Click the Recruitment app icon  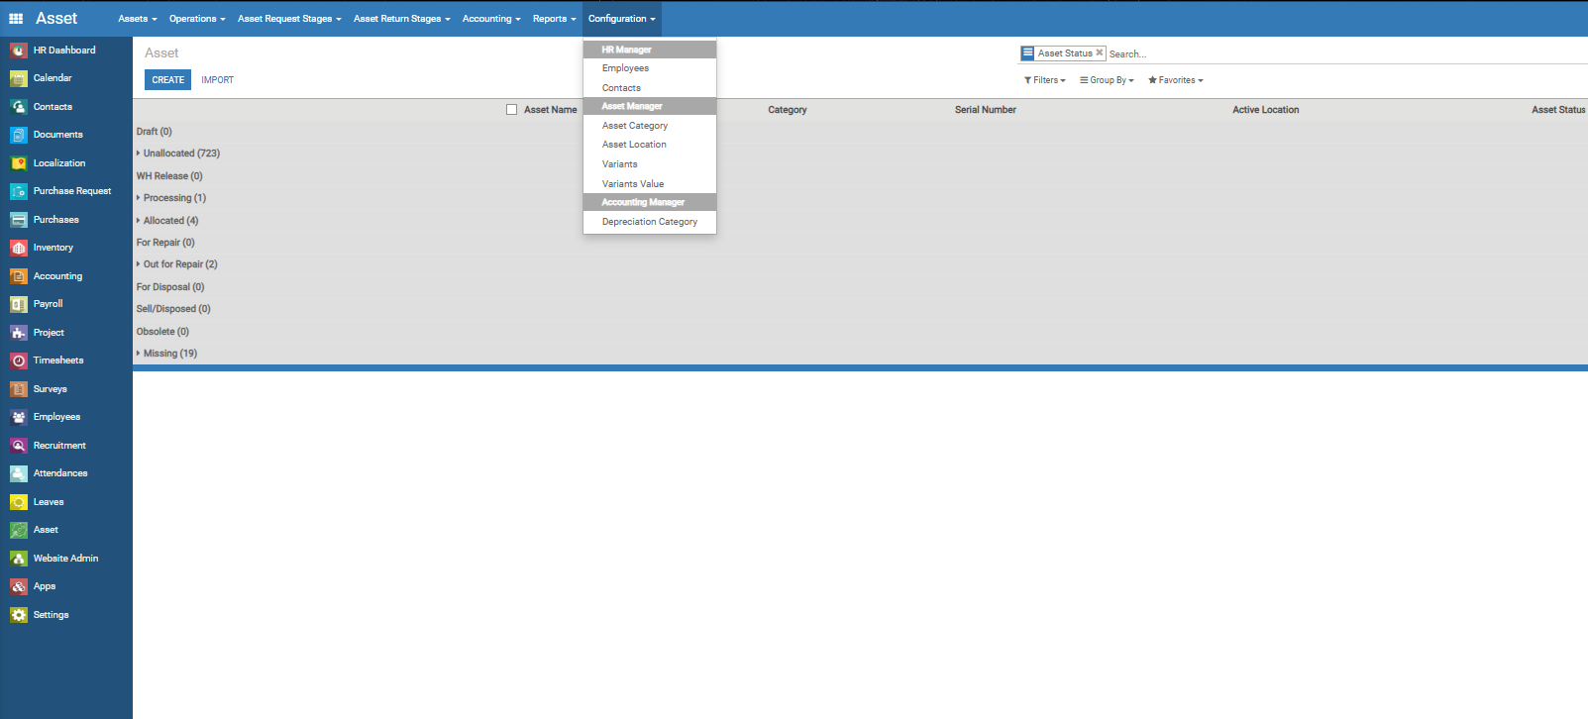pos(19,446)
